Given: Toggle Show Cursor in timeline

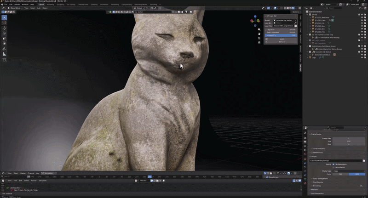Looking at the screenshot, I should click(x=267, y=177).
